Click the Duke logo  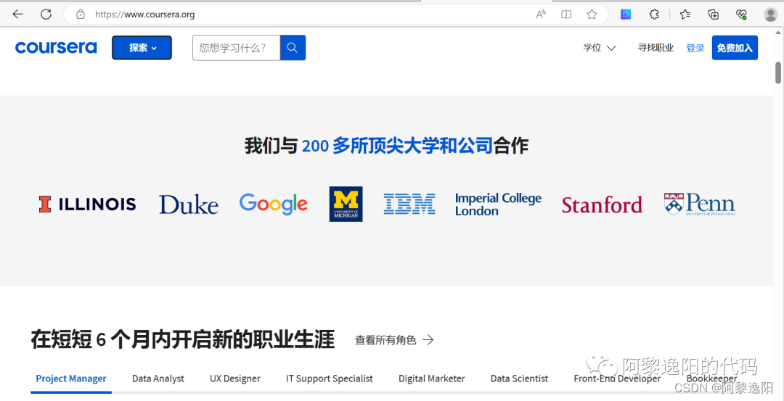coord(189,204)
